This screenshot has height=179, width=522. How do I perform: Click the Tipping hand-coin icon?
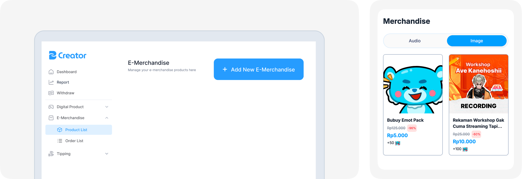point(51,154)
